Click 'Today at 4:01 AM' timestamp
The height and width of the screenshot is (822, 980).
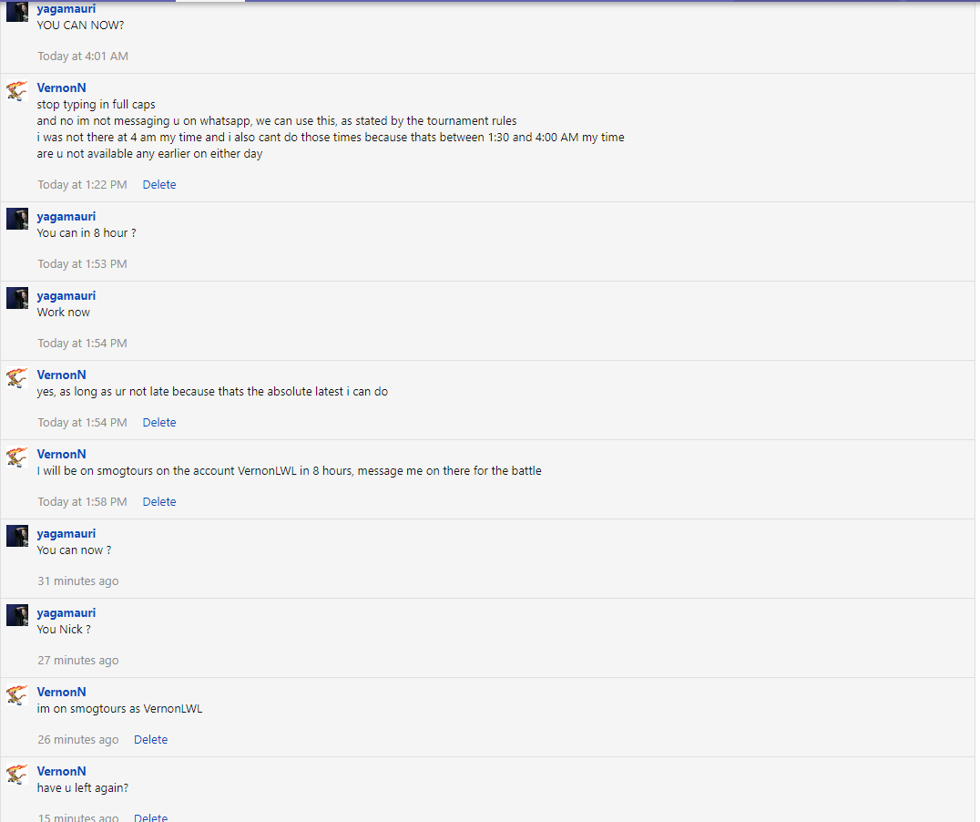83,57
